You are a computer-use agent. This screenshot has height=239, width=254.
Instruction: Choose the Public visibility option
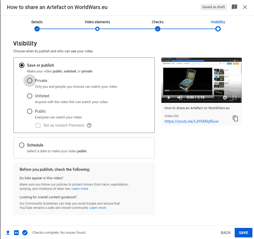click(30, 111)
